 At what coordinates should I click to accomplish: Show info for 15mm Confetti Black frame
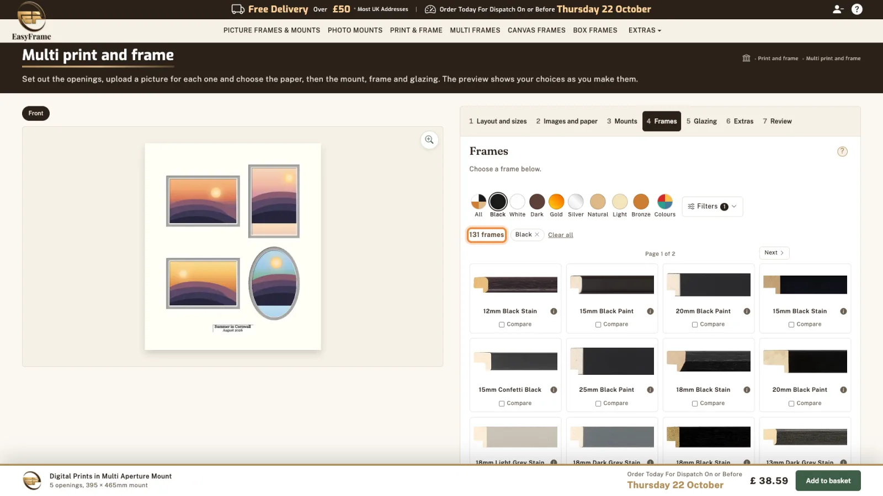point(554,390)
